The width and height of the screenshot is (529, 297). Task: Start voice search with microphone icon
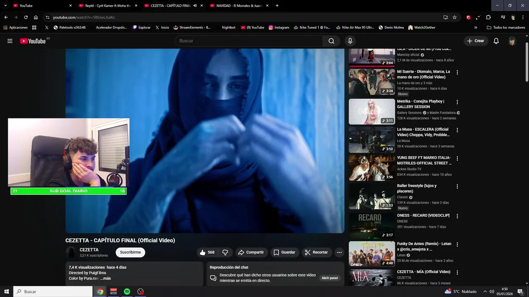coord(350,41)
